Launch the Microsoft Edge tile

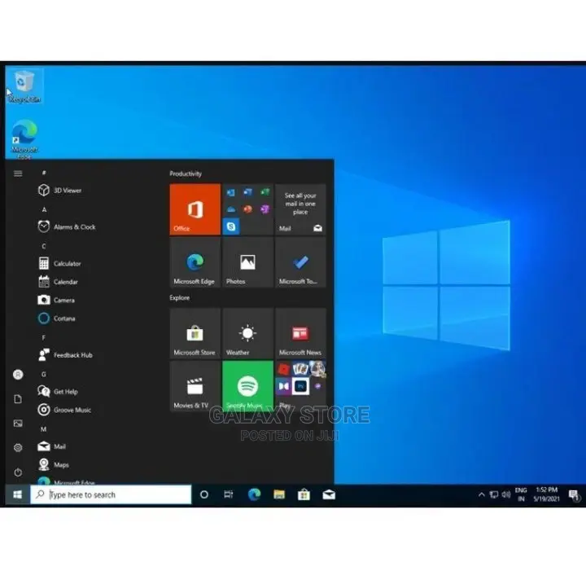pos(195,262)
